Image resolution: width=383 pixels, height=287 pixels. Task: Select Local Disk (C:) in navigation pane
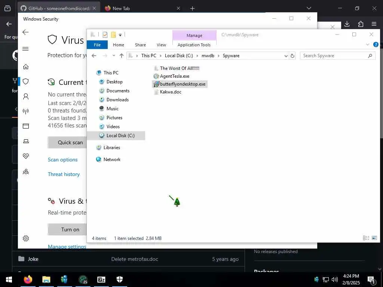pos(116,135)
